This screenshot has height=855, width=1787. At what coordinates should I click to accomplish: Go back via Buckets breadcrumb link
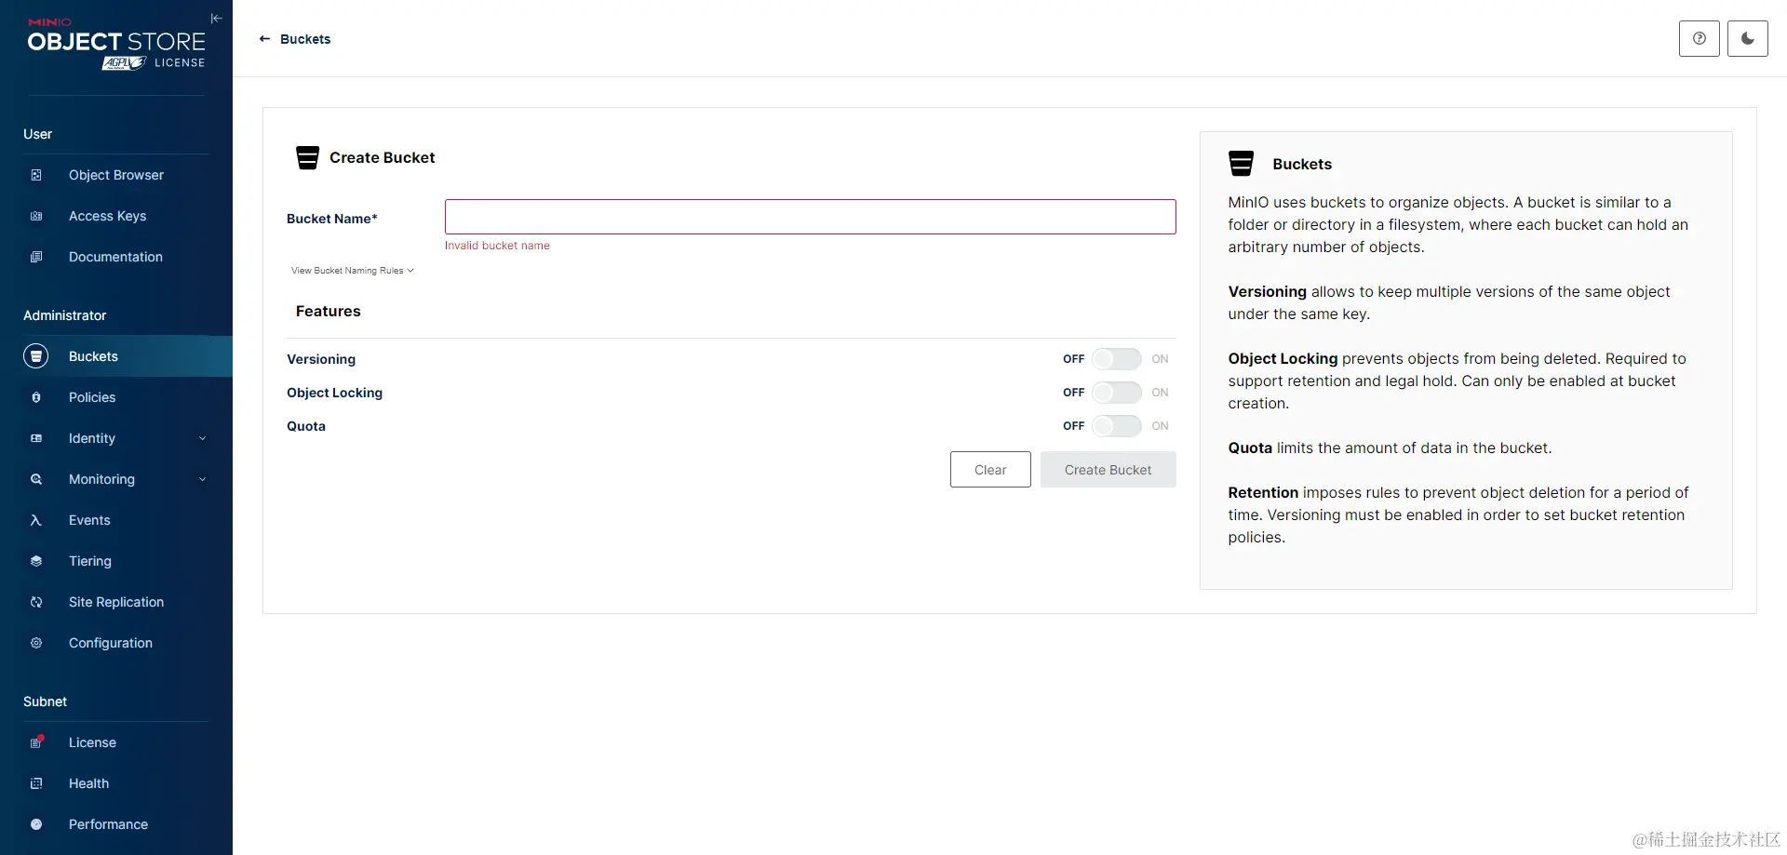[305, 39]
